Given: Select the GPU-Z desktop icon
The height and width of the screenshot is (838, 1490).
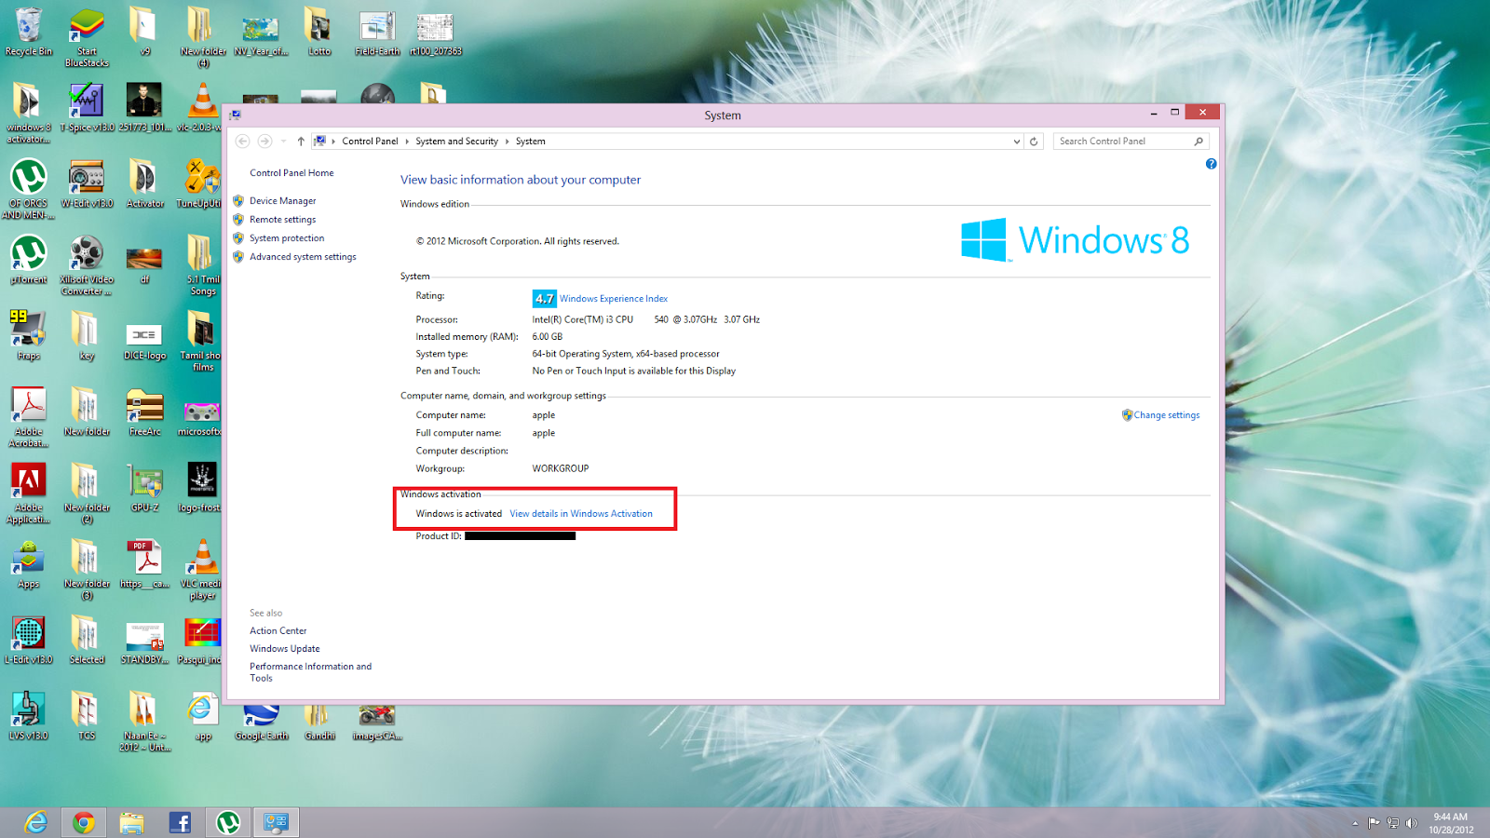Looking at the screenshot, I should 144,488.
